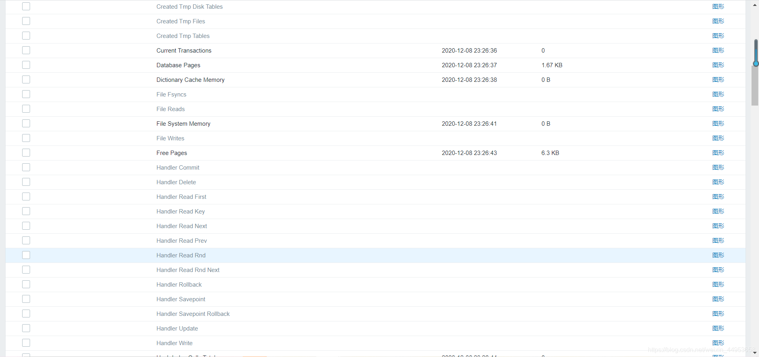This screenshot has width=759, height=357.
Task: Select the Handler Commit checkbox
Action: point(26,167)
